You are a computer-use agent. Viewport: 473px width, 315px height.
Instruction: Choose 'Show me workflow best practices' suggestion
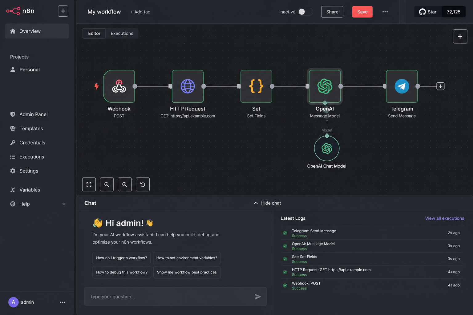187,272
